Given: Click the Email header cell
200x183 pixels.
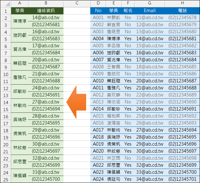Looking at the screenshot, I should tap(150, 11).
